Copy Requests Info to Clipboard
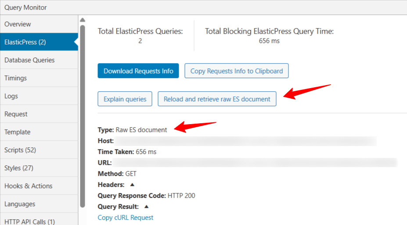Screen dimensions: 407x225 [237, 71]
